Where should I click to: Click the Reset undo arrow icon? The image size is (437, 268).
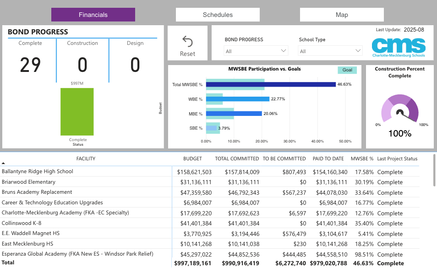point(187,42)
